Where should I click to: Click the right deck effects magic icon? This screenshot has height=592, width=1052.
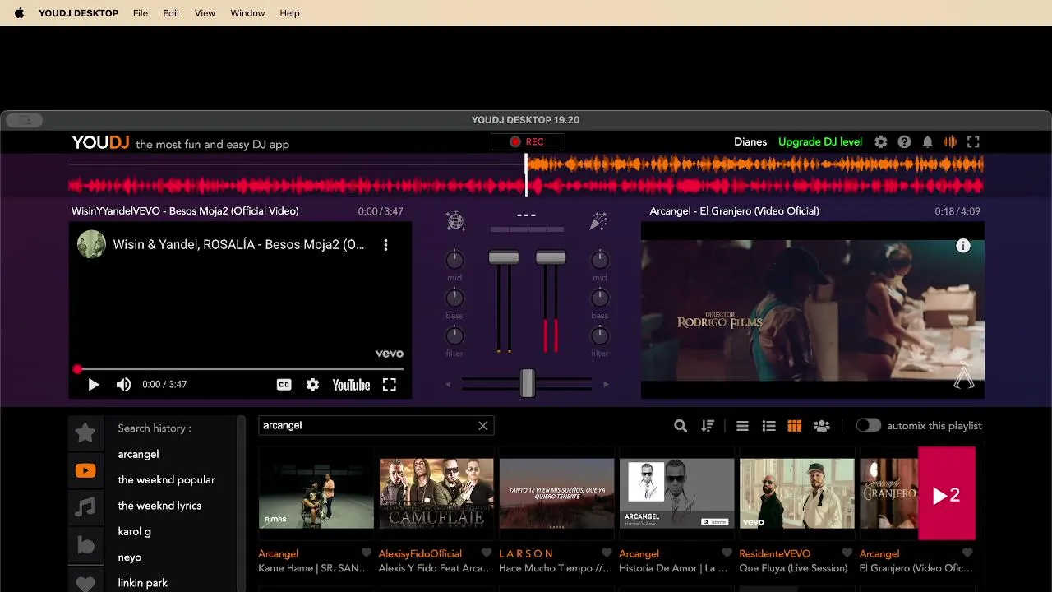click(599, 220)
